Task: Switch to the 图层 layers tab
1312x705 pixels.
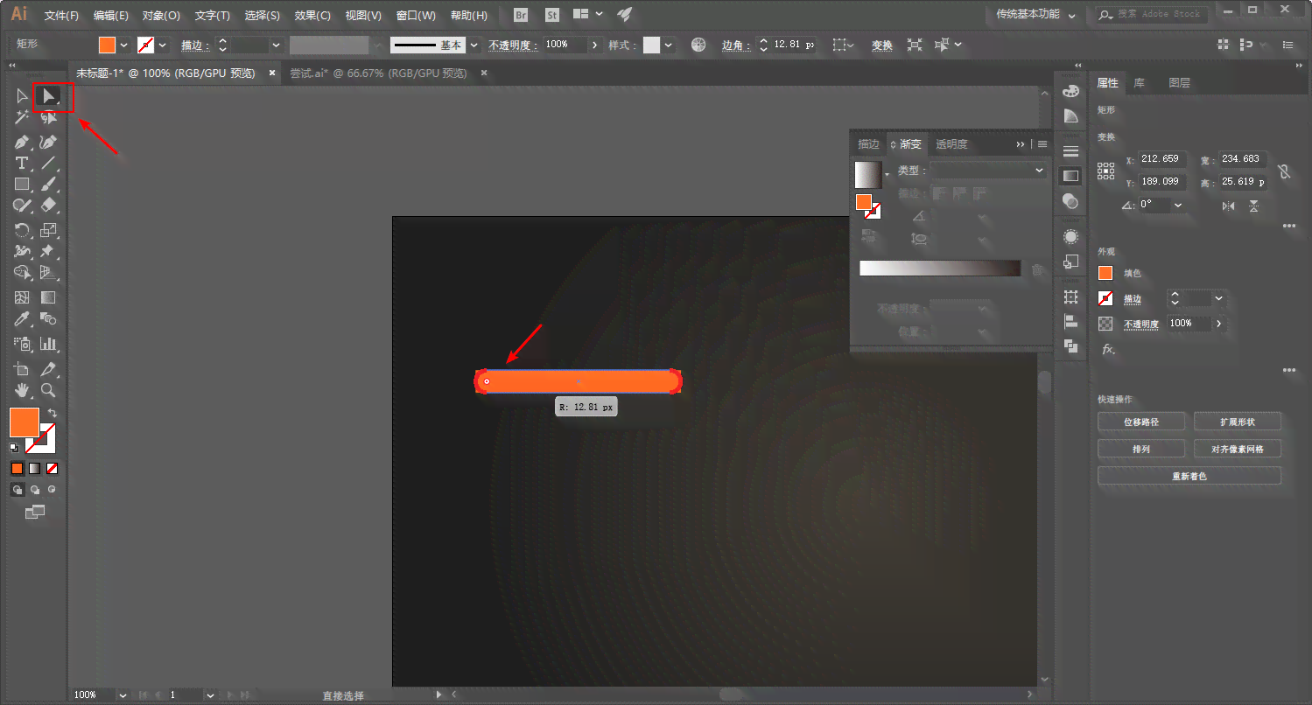Action: point(1179,83)
